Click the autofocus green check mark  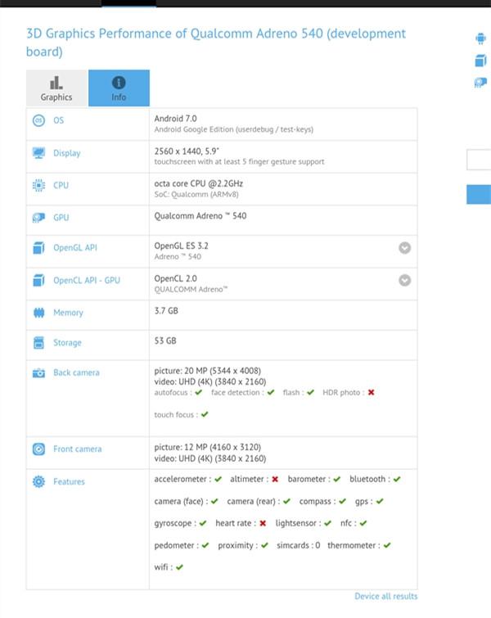click(x=199, y=393)
